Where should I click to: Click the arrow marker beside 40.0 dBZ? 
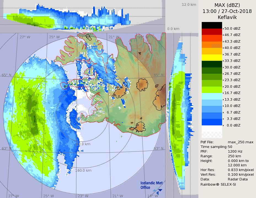(x=223, y=48)
